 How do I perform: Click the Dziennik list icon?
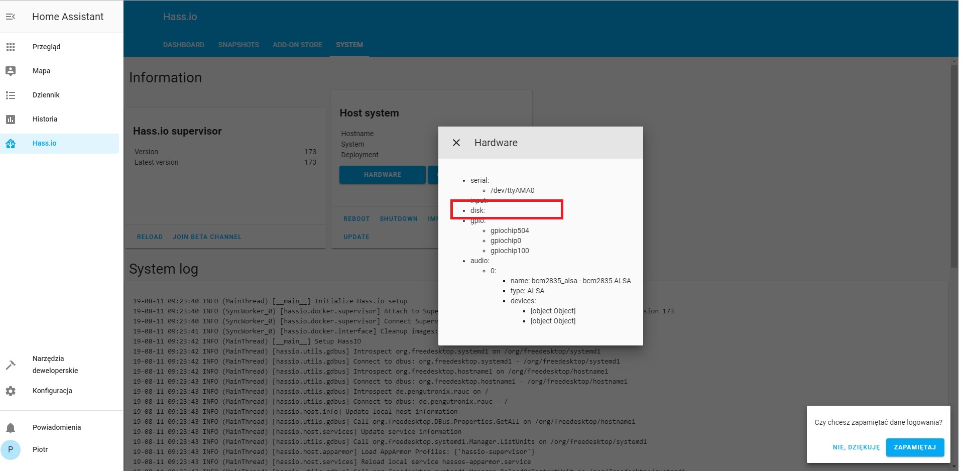pos(11,95)
